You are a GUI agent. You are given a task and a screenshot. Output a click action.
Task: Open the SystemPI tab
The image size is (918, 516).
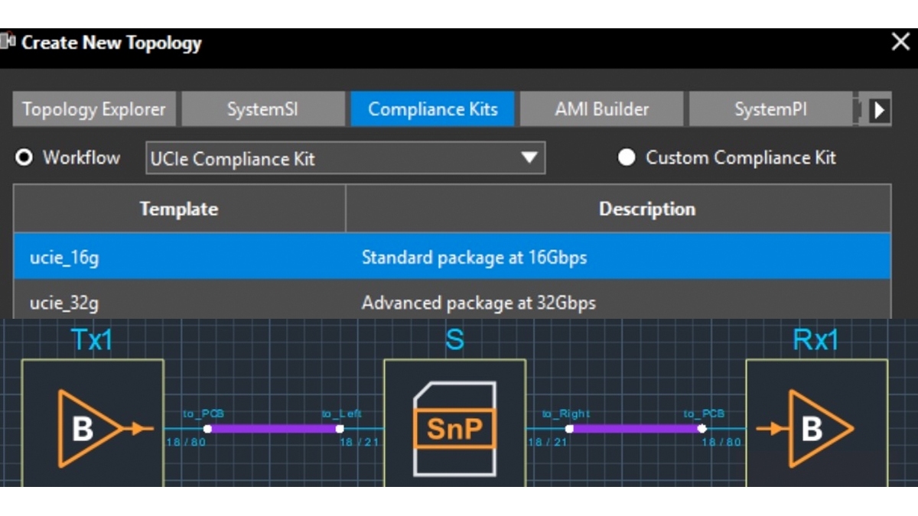coord(770,109)
